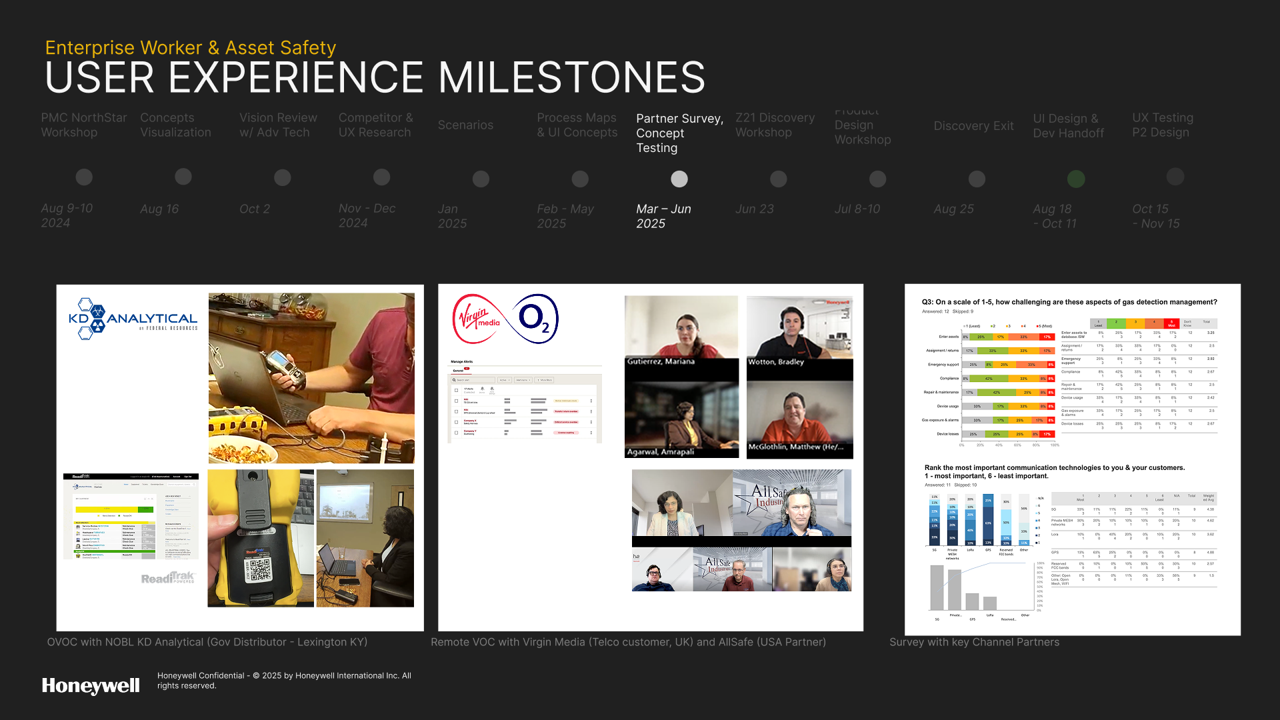Click the KD Analytical logo

tap(133, 319)
